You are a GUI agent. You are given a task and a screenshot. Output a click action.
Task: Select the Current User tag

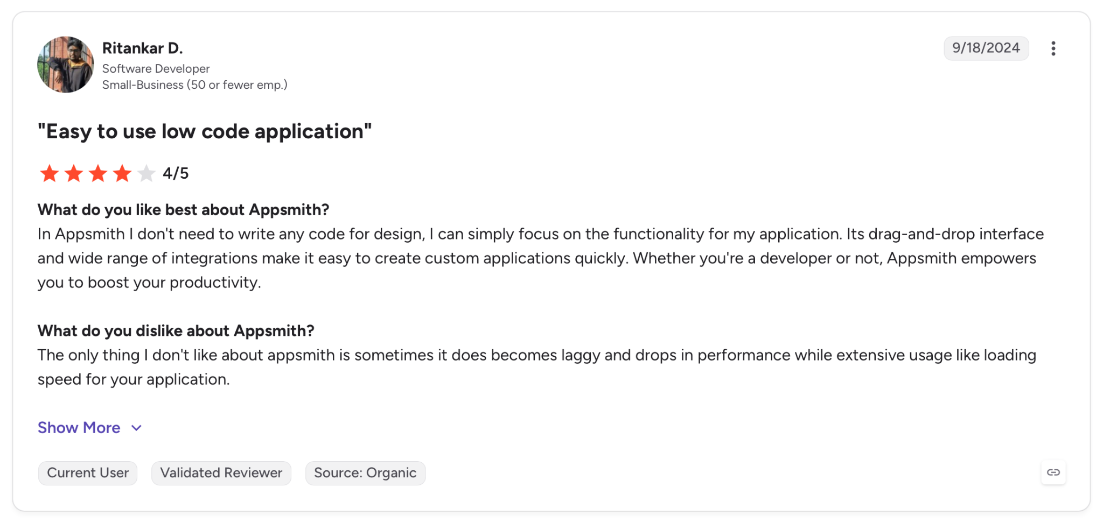tap(88, 473)
